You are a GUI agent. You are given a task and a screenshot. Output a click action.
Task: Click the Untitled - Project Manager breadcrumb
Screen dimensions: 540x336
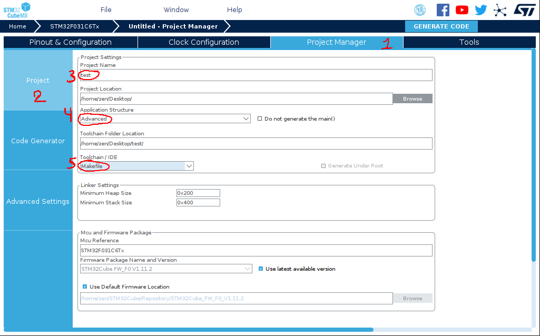coord(173,26)
